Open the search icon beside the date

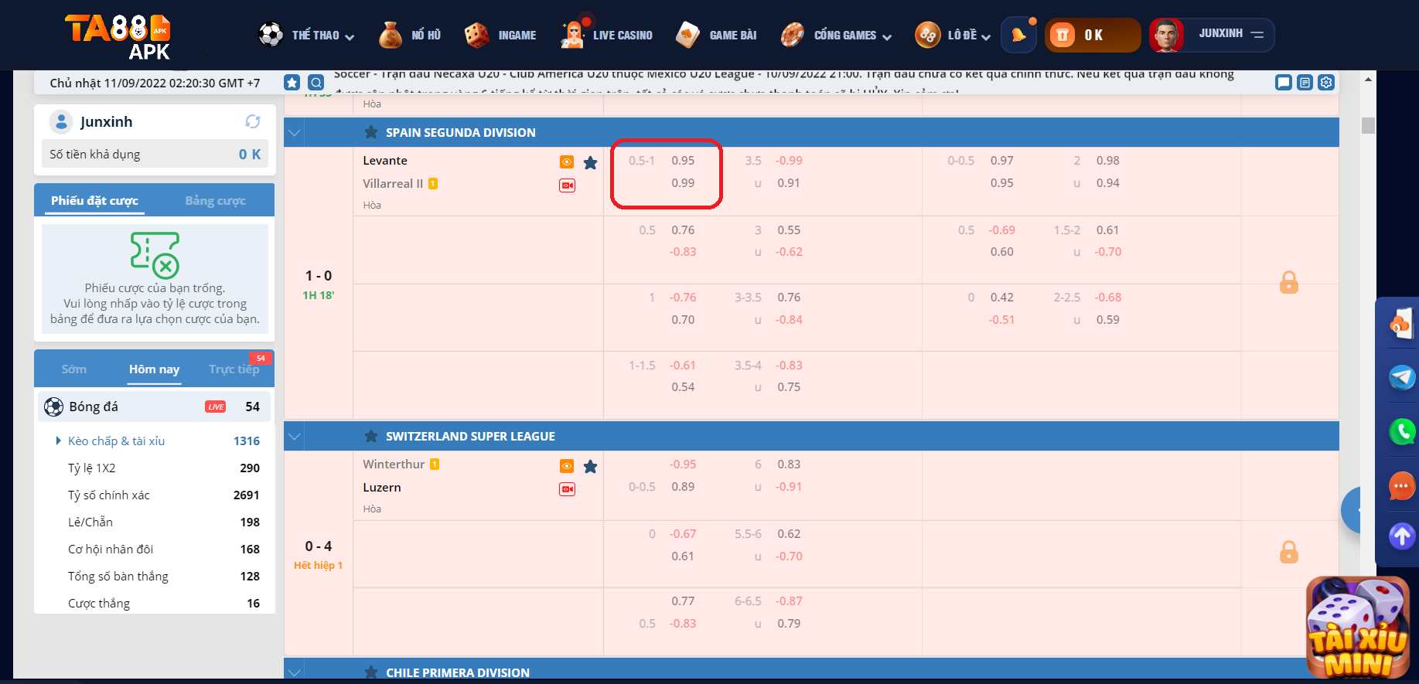316,83
